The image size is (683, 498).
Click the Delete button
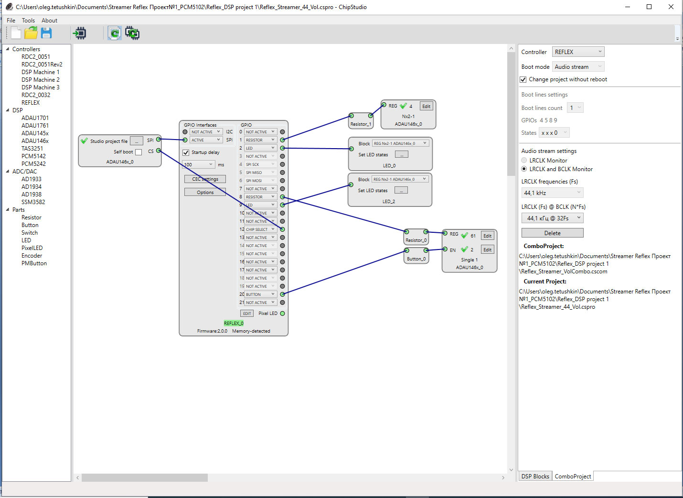coord(552,233)
